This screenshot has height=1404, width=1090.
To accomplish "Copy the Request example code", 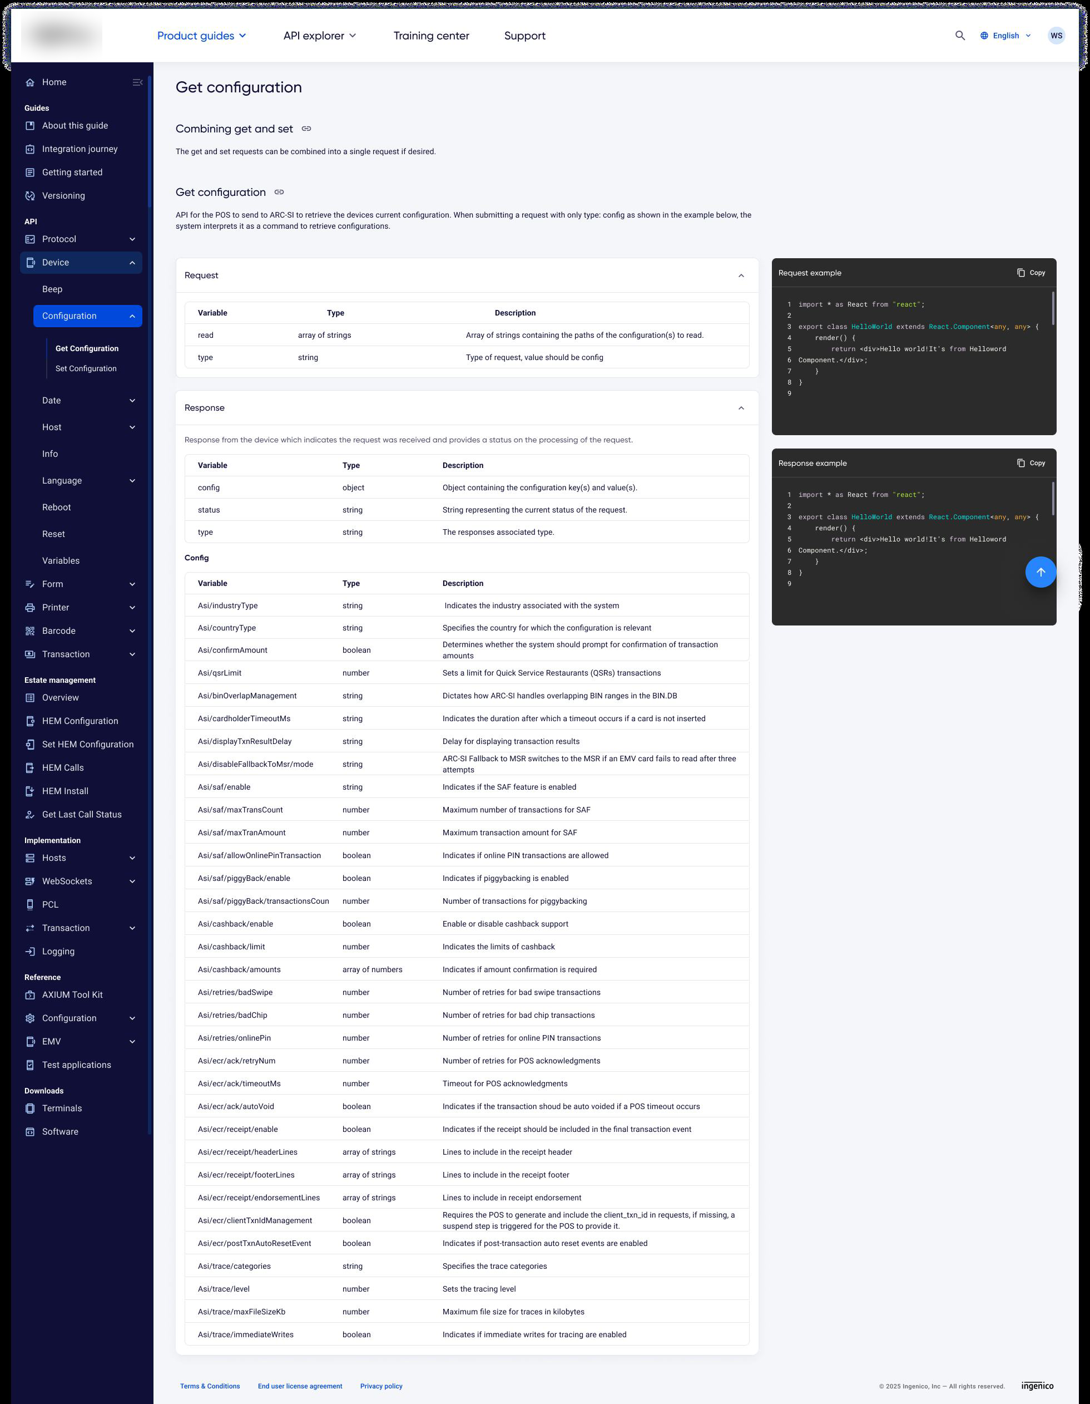I will point(1031,273).
